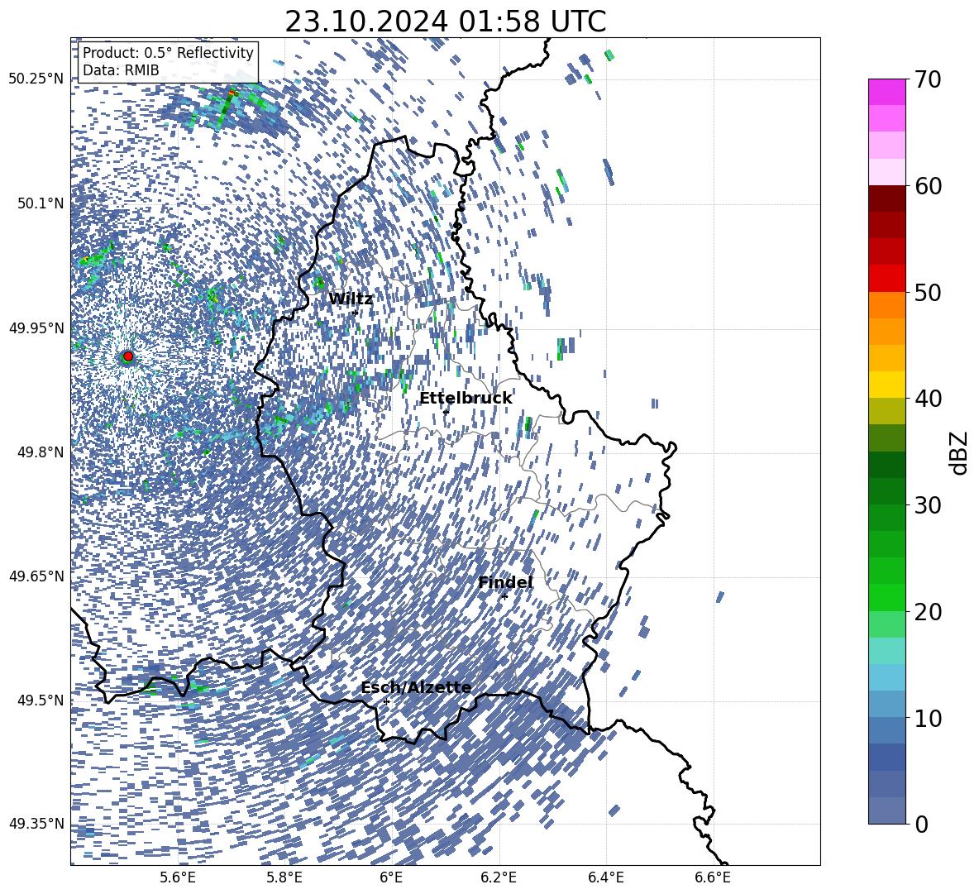This screenshot has height=894, width=979.
Task: Click the 49.5°N latitude label
Action: click(41, 700)
